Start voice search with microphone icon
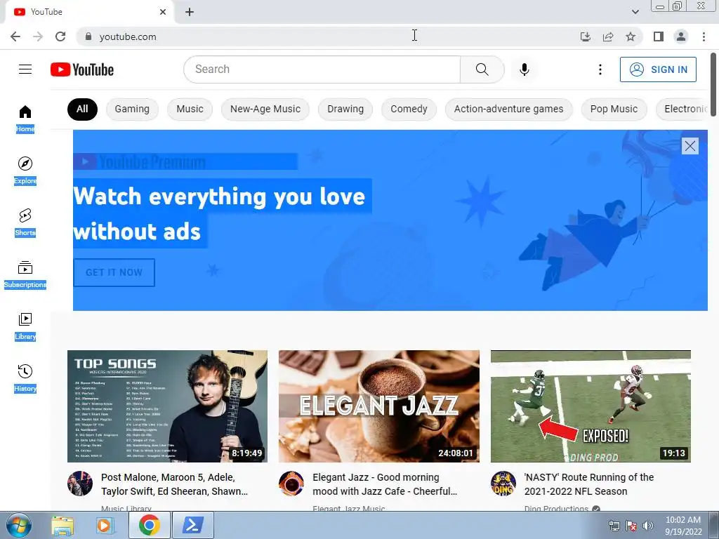 [x=524, y=69]
